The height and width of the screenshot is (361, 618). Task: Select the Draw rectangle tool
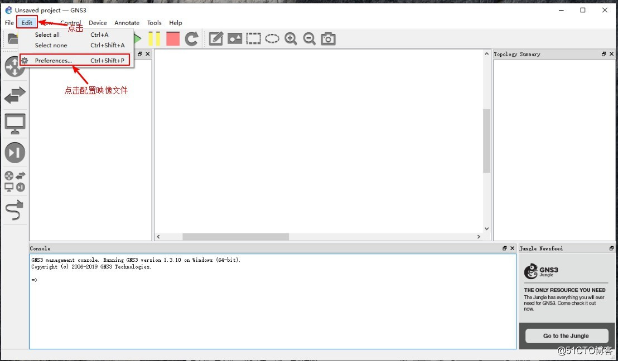[x=253, y=38]
